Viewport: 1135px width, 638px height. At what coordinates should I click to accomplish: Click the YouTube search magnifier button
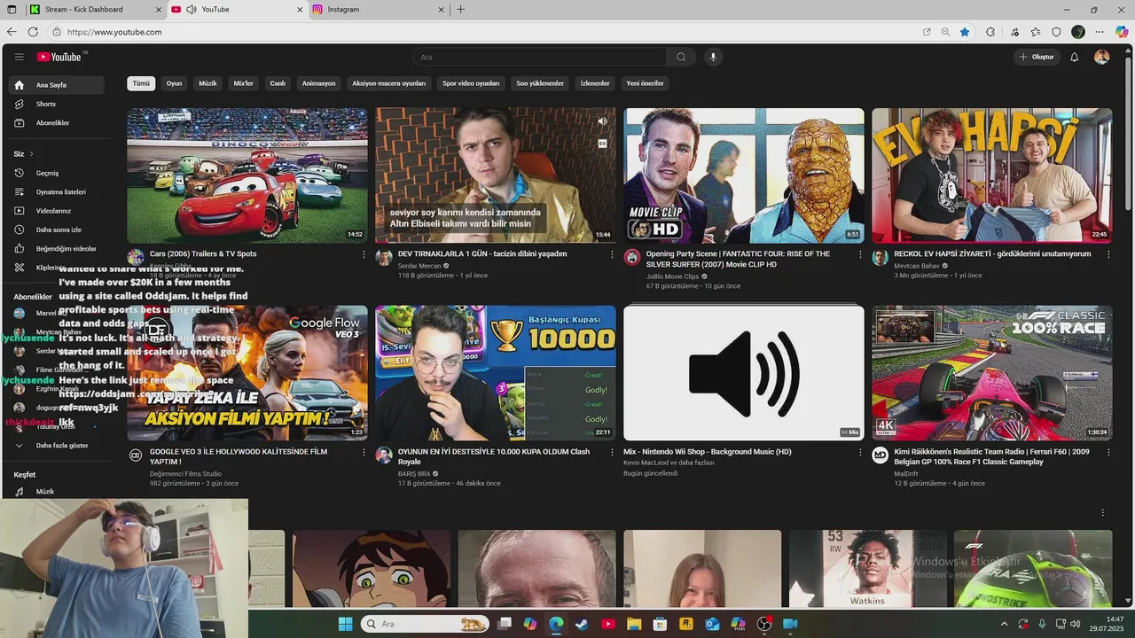681,57
